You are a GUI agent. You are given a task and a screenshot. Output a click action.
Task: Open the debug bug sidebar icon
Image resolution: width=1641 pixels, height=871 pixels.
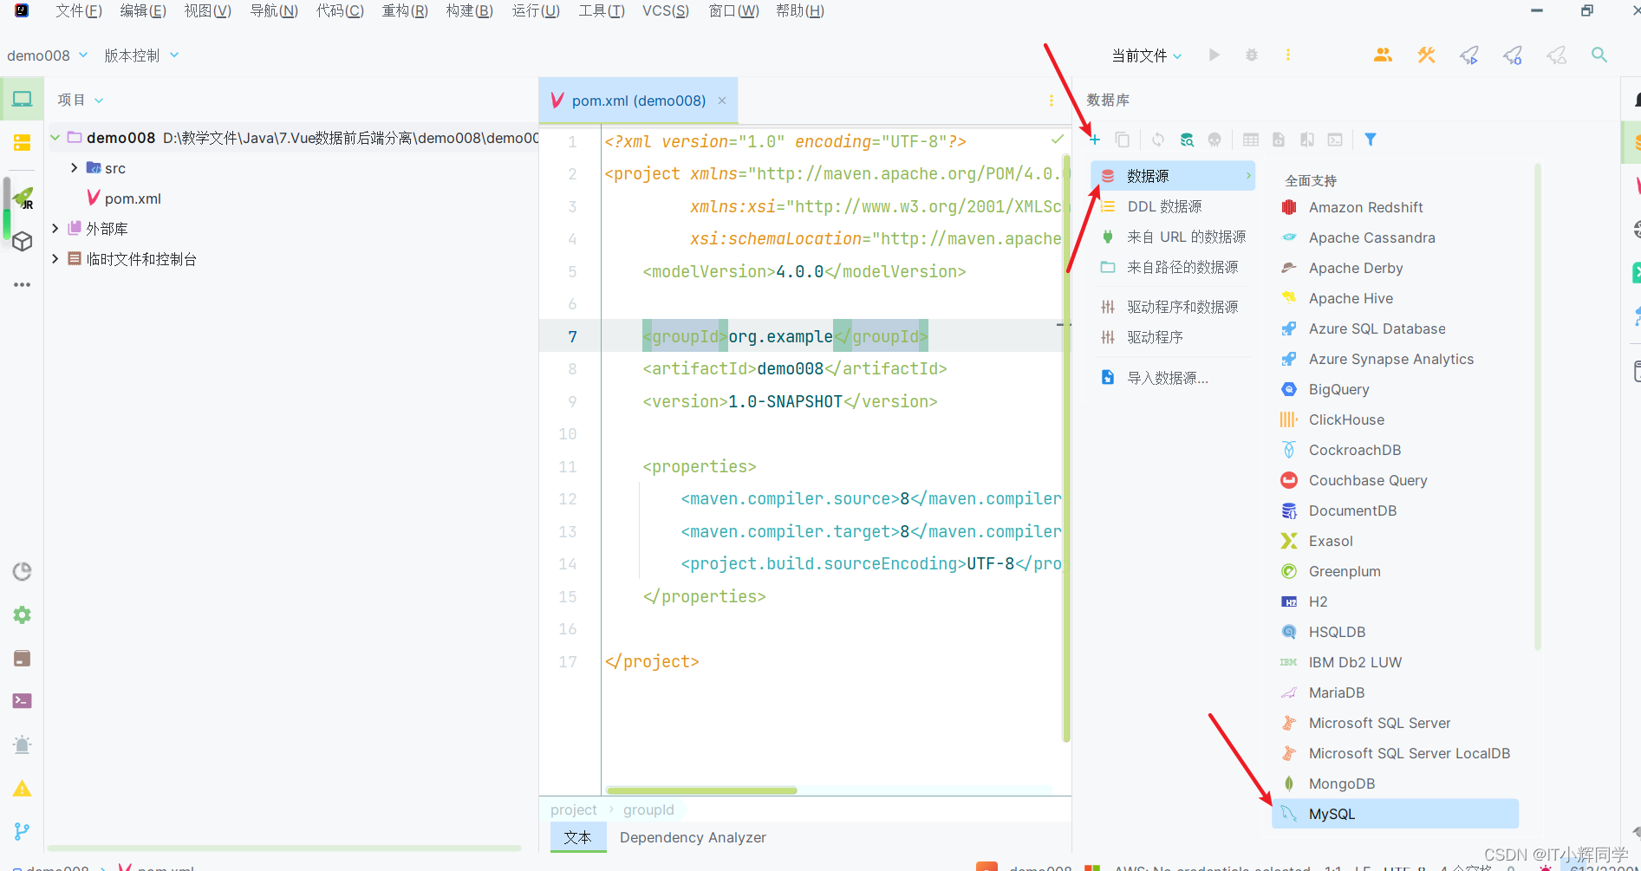click(x=23, y=744)
